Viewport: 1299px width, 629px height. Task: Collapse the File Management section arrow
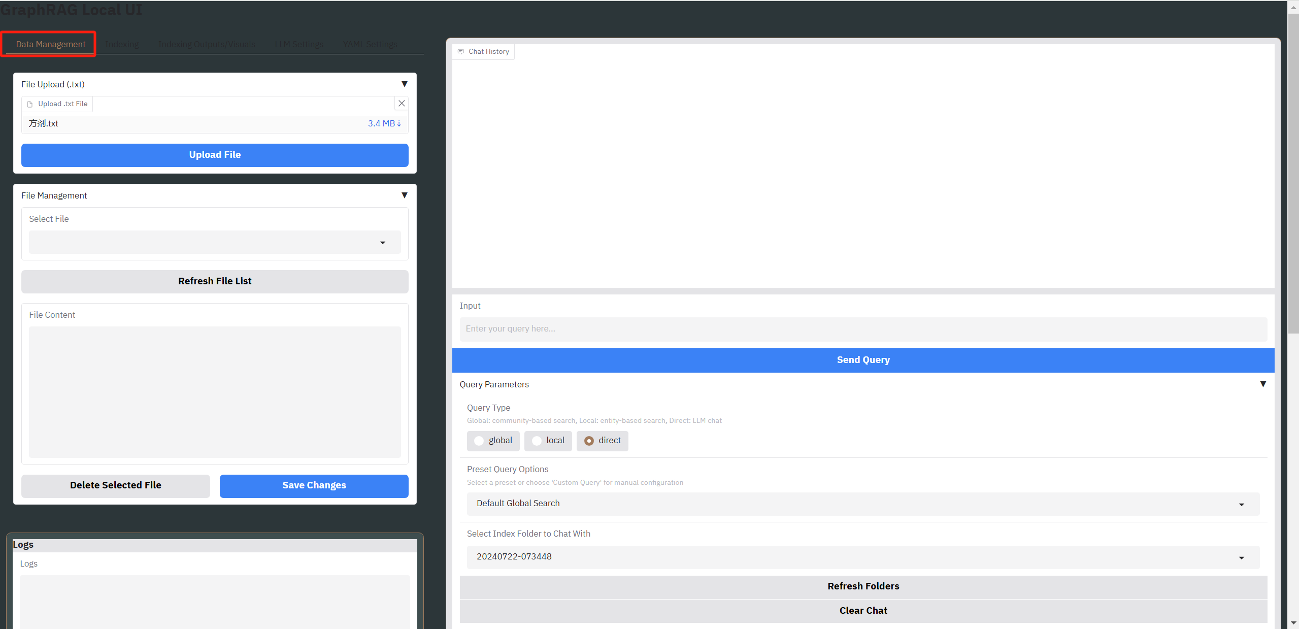coord(404,195)
